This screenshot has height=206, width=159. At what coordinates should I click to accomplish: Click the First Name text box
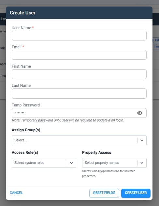(x=79, y=74)
